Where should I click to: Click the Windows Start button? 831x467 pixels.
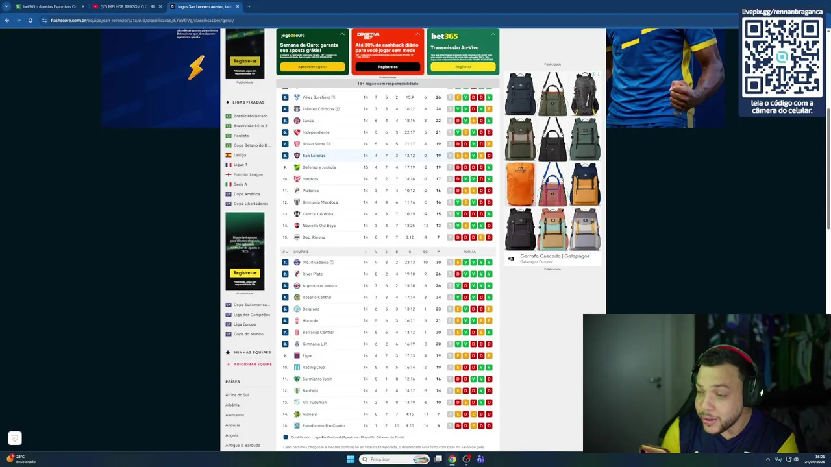351,459
